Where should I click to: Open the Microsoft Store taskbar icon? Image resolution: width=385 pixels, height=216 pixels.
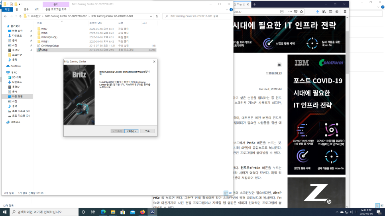[123, 212]
